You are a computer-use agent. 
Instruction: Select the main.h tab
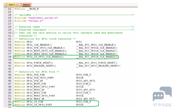pos(25,5)
